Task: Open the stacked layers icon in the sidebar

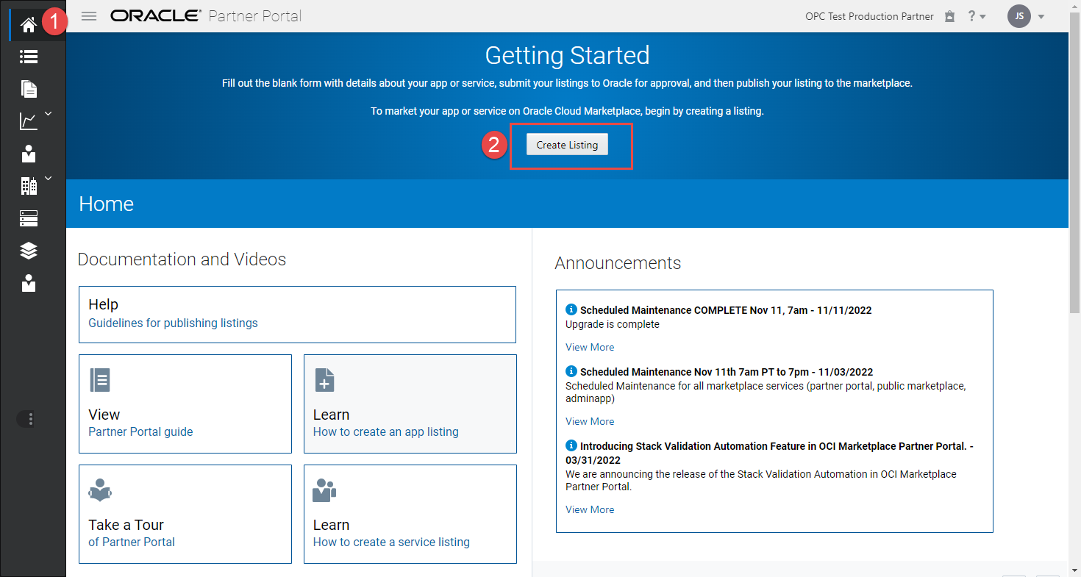Action: coord(29,251)
